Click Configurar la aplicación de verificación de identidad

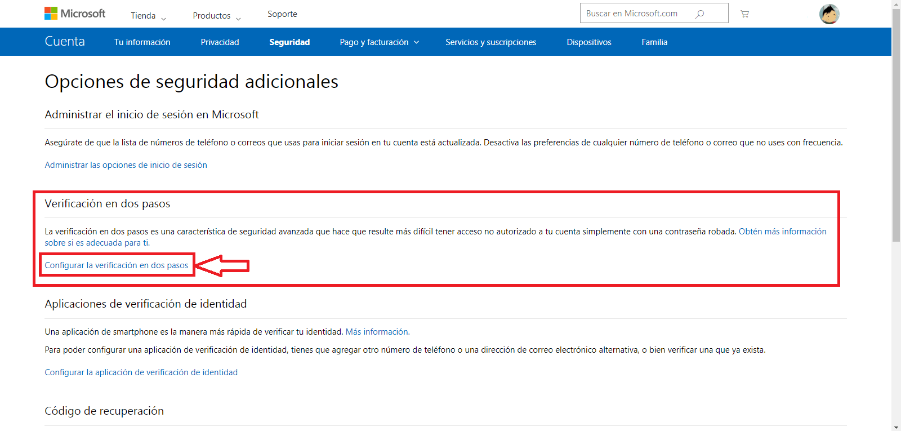click(141, 372)
